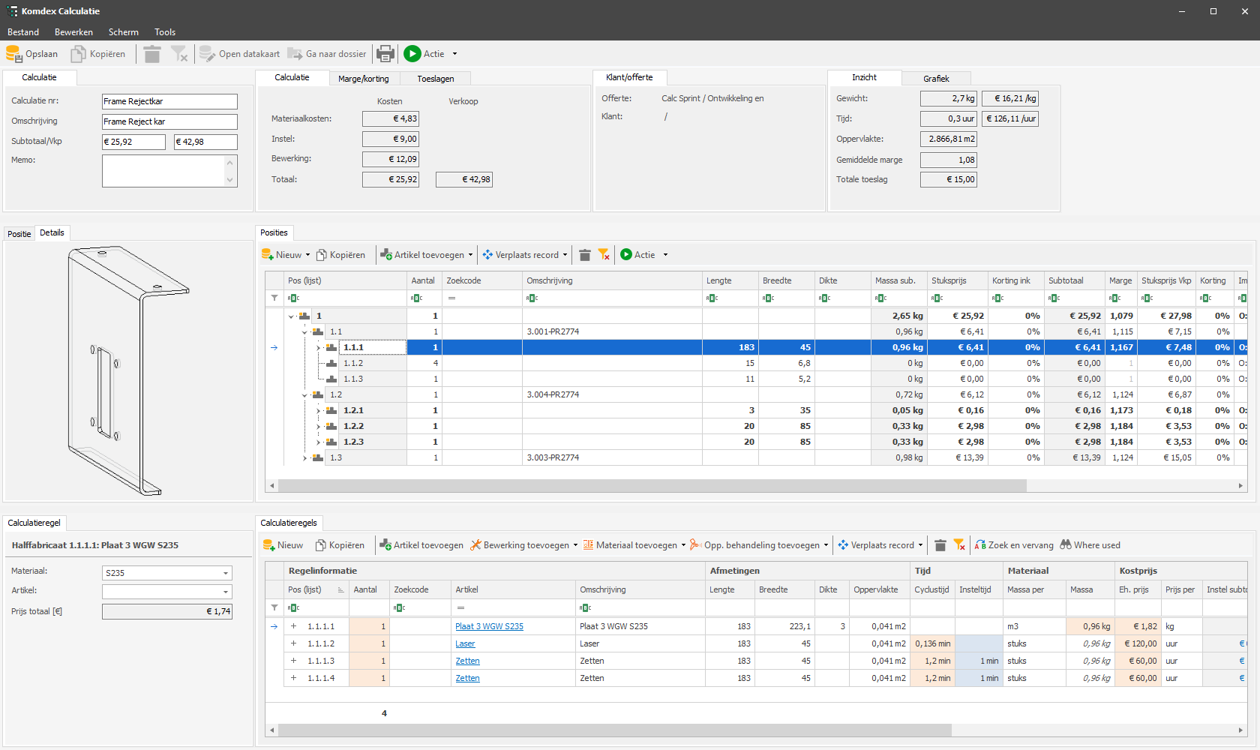
Task: Open the Bewerken menu
Action: [73, 32]
